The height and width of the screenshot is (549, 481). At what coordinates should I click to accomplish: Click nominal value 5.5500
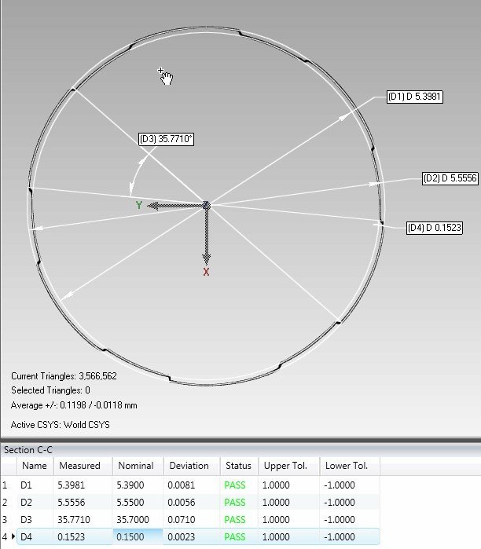tap(130, 503)
